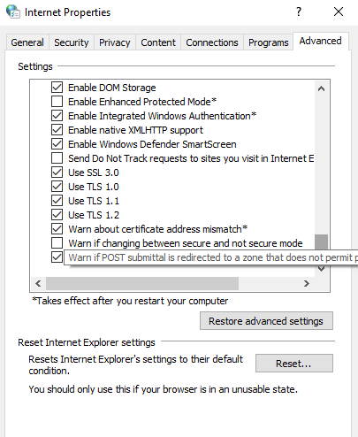
Task: Open the Connections tab
Action: tap(212, 42)
